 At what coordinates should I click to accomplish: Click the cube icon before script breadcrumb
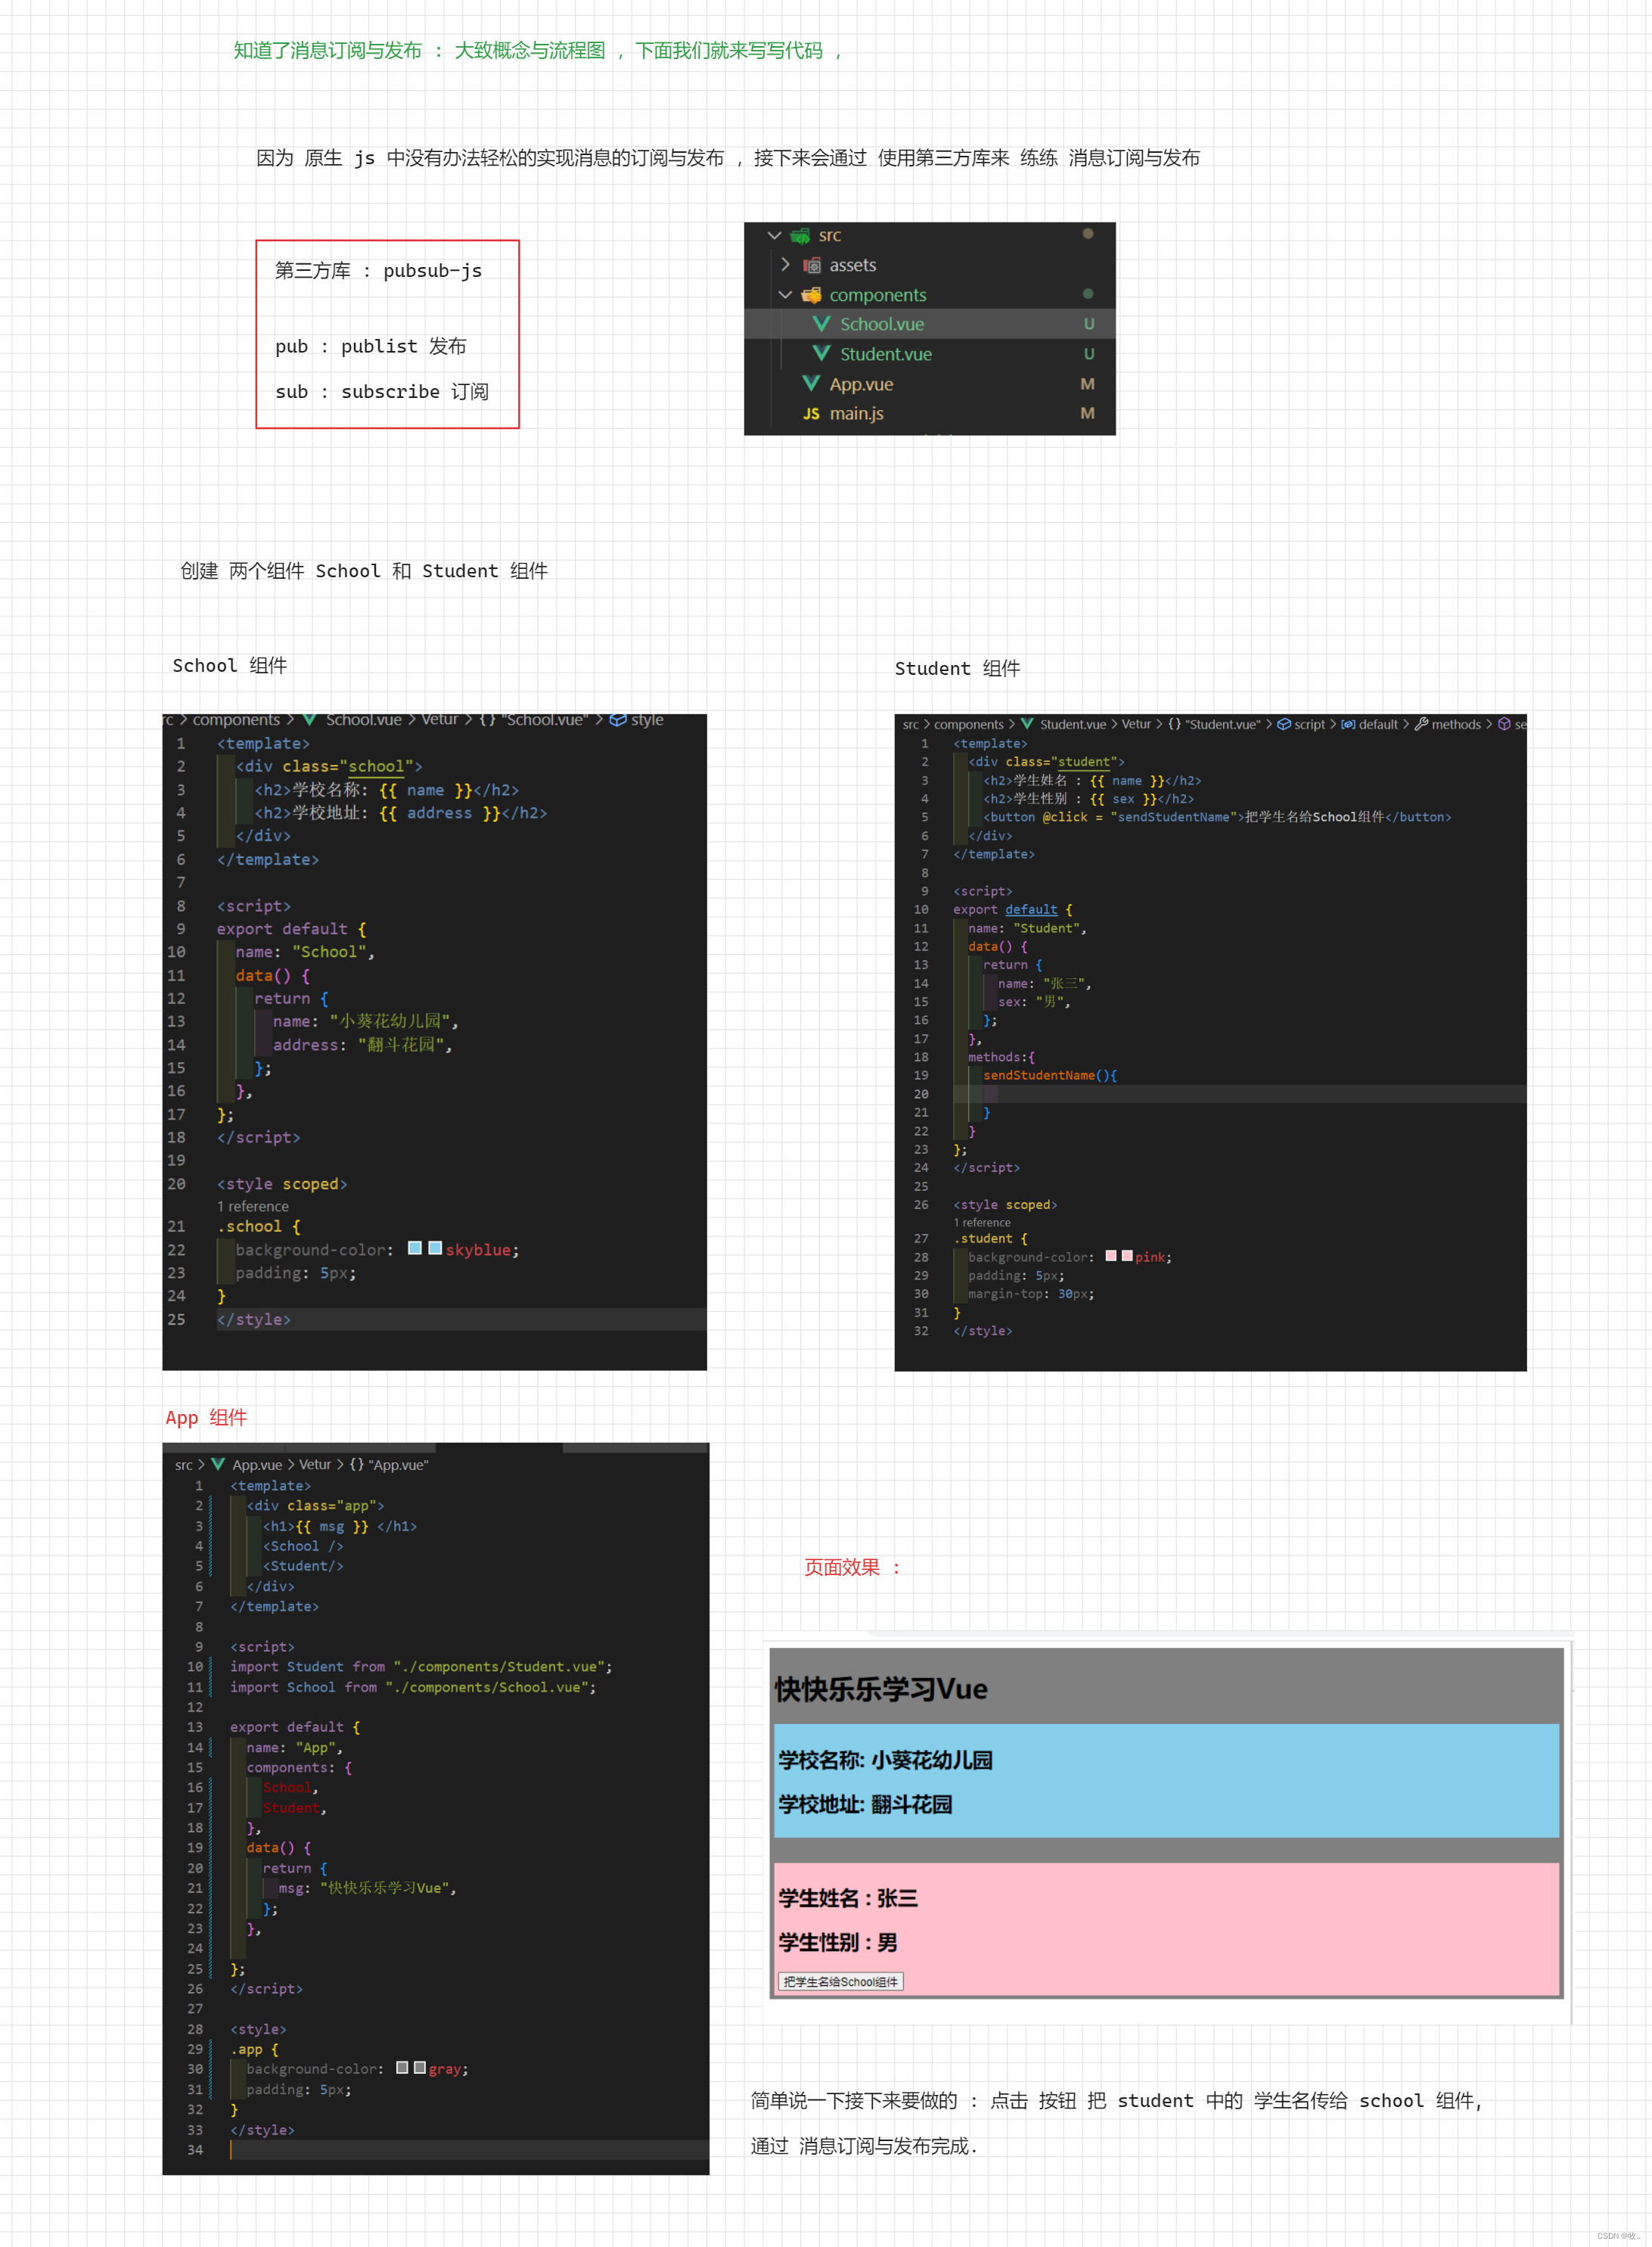pyautogui.click(x=1284, y=724)
